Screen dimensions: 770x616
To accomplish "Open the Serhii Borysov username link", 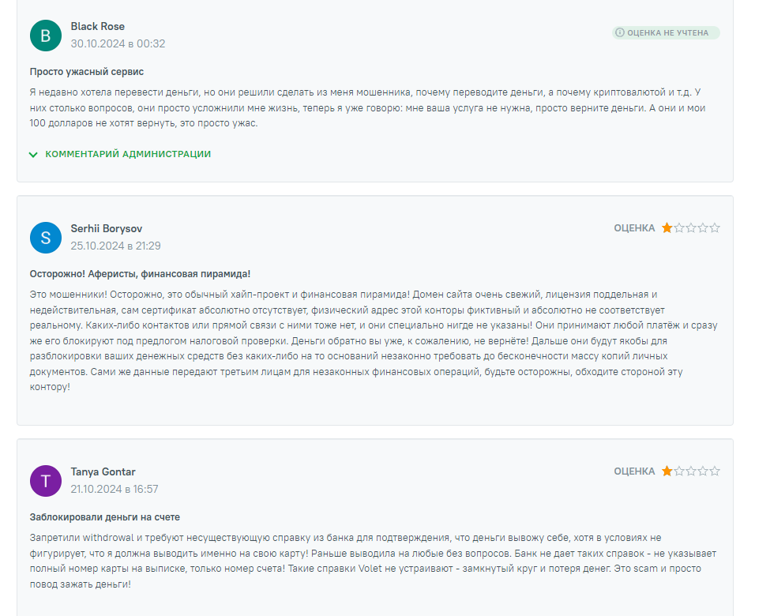I will tap(107, 229).
